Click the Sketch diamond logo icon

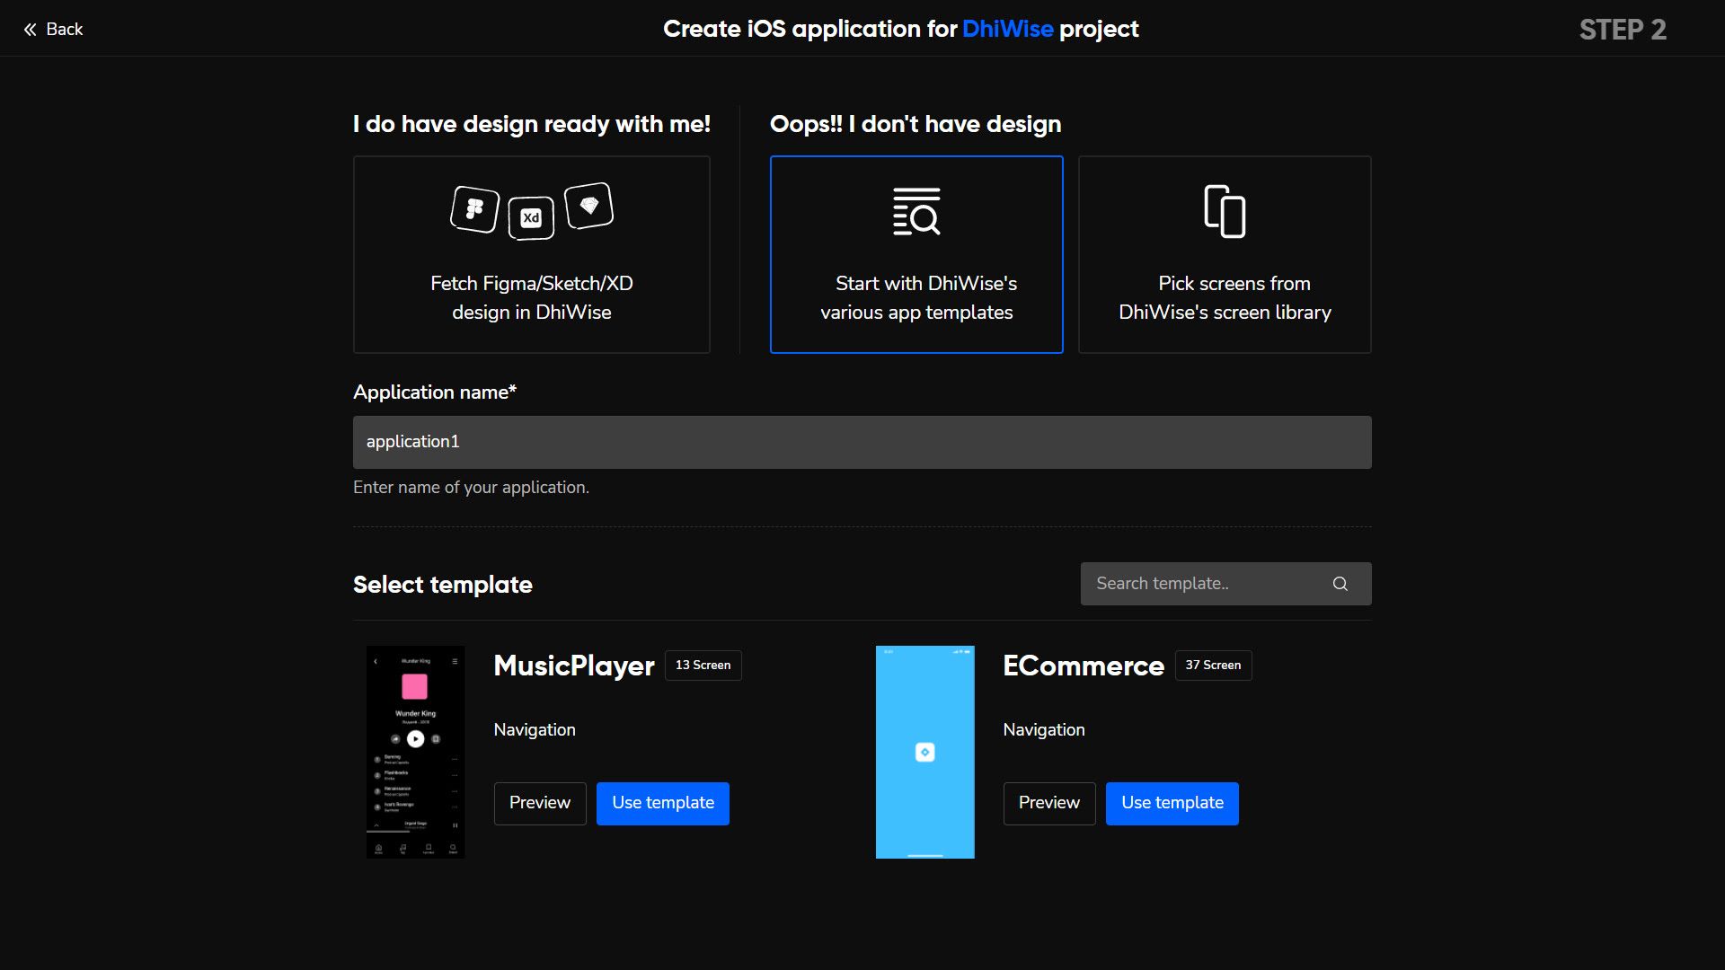(588, 206)
